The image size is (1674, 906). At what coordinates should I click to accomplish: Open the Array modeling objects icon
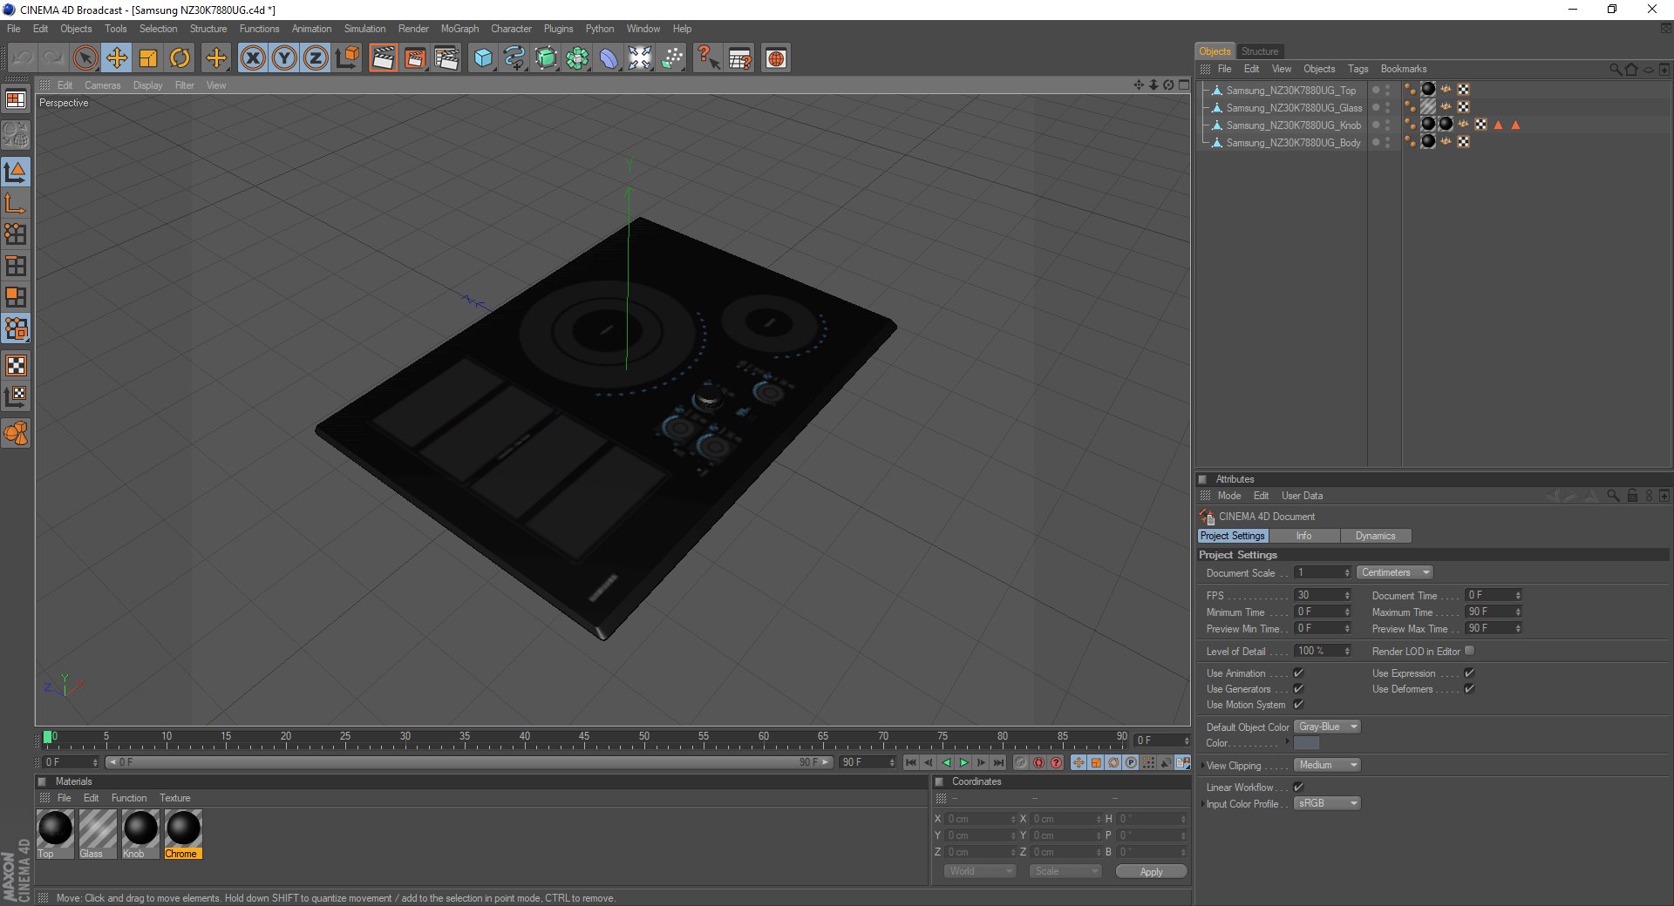pyautogui.click(x=577, y=58)
